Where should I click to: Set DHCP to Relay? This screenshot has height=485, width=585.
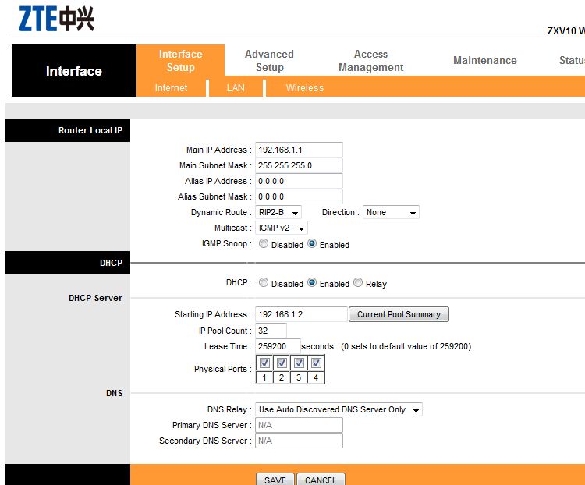click(358, 282)
